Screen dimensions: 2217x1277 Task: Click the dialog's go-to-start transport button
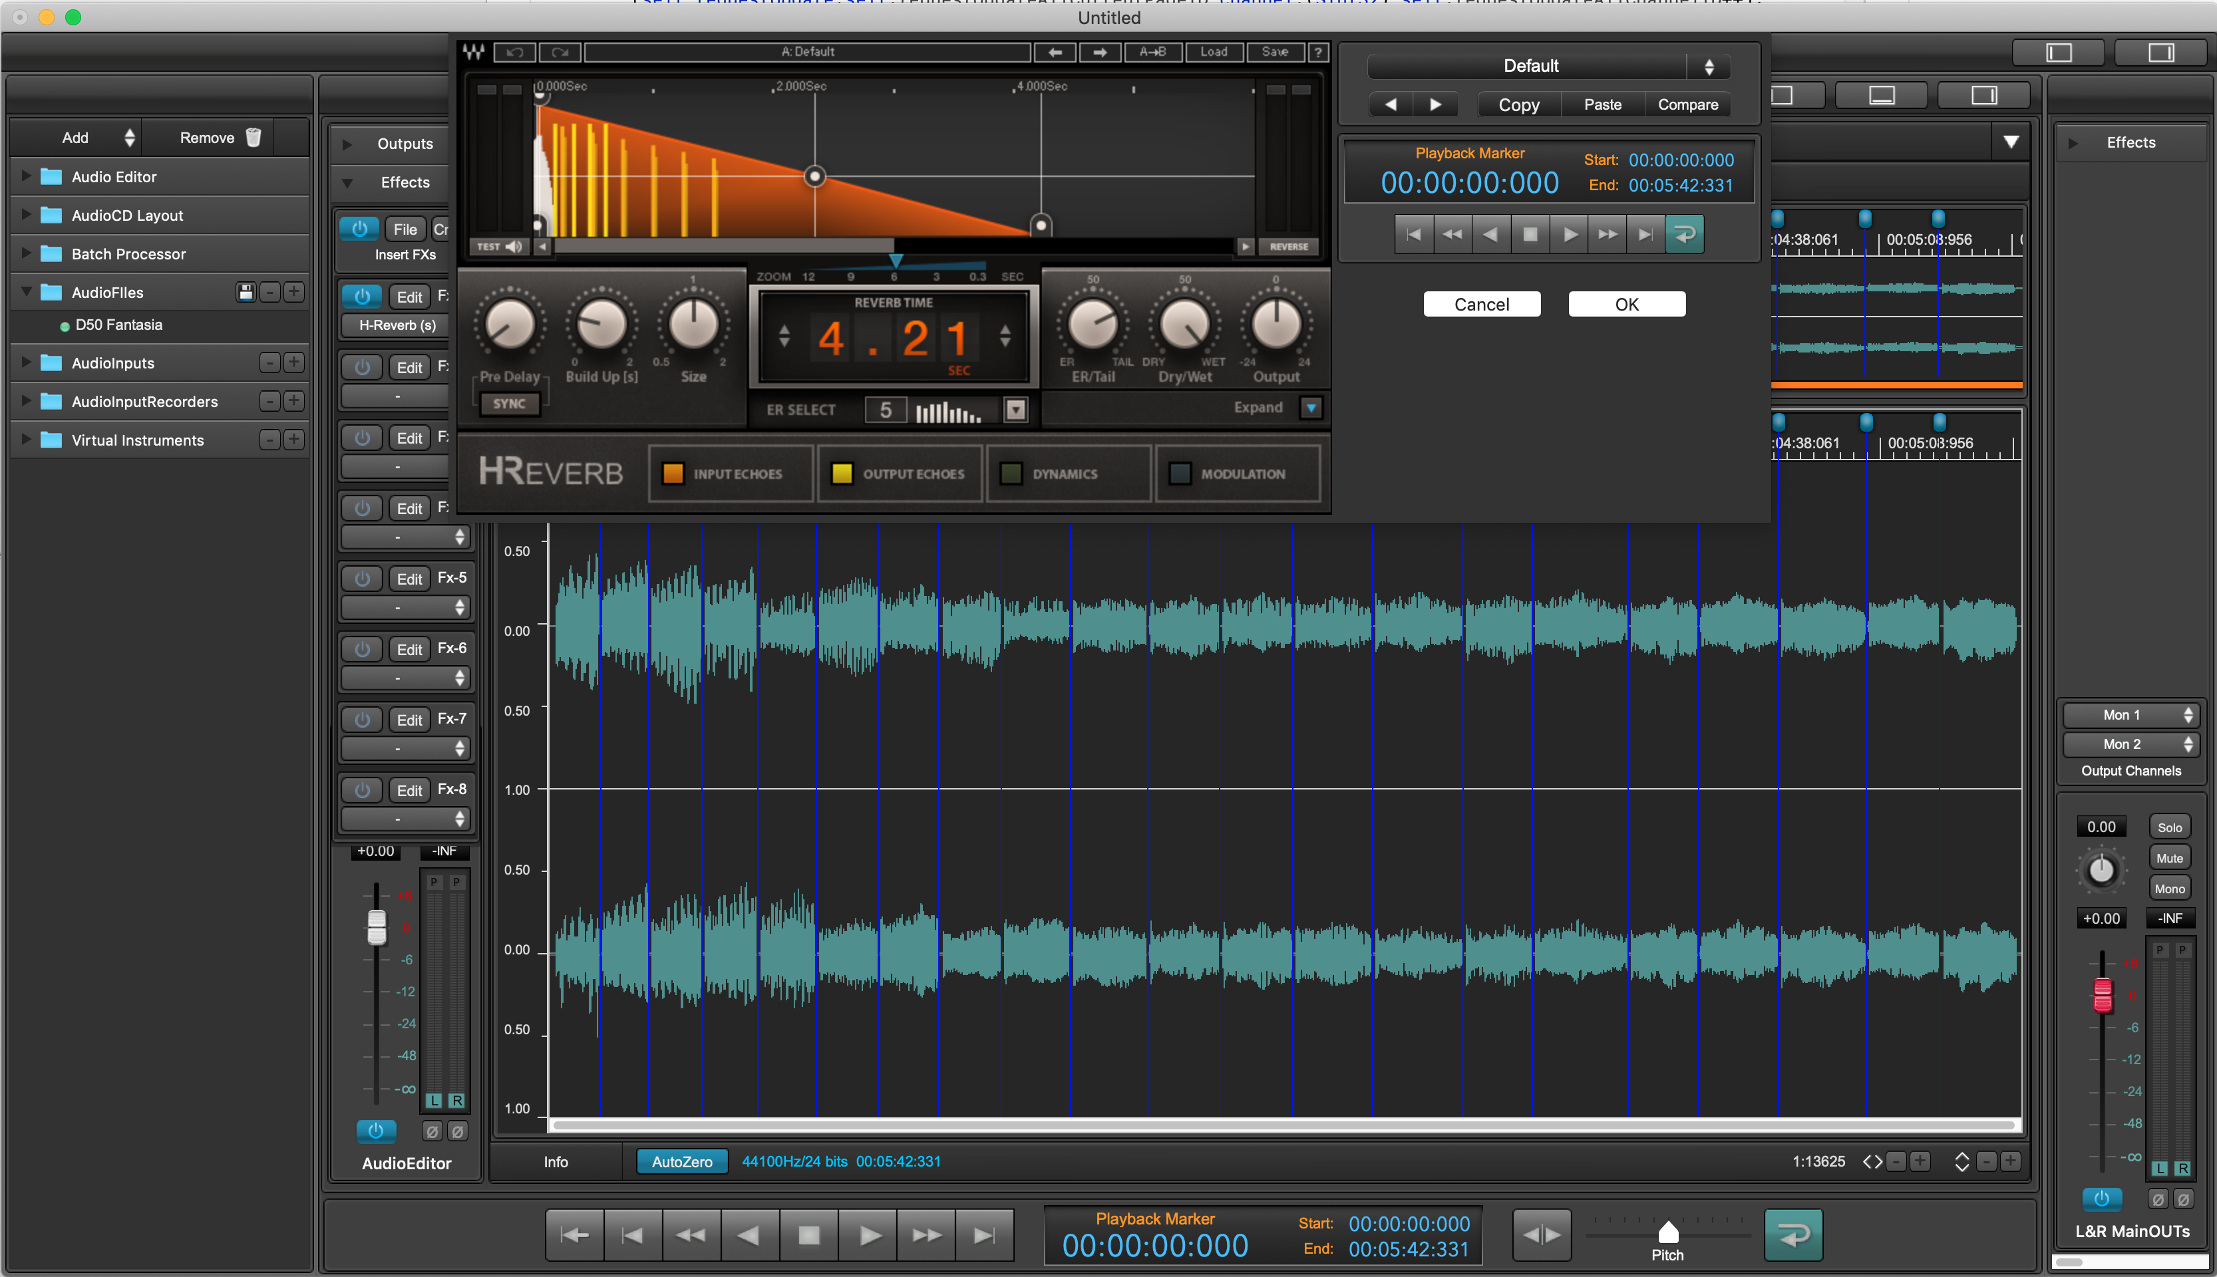[x=1413, y=234]
